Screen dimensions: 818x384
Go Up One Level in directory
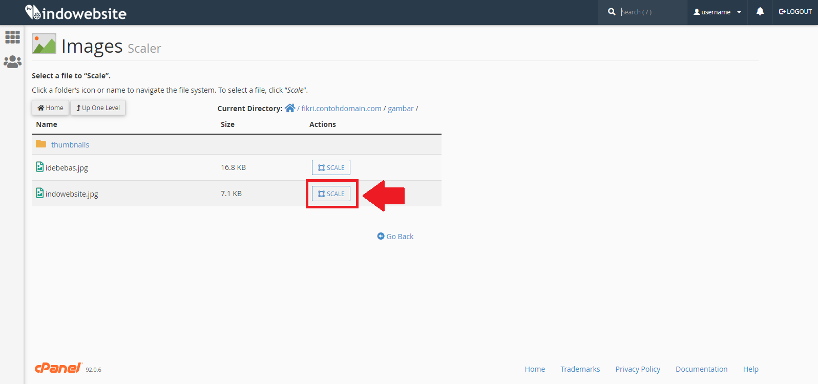(98, 108)
